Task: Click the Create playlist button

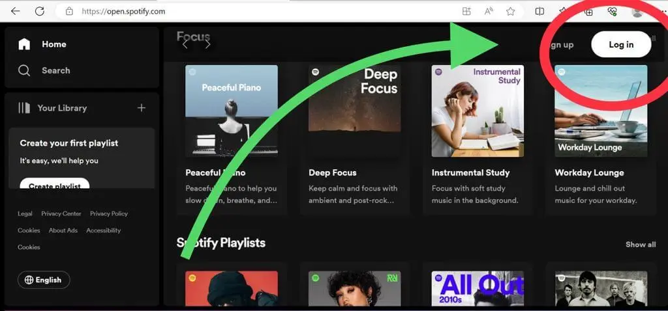Action: point(55,183)
